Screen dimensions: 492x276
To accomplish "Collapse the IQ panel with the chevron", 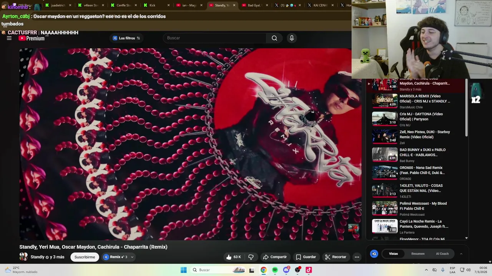I will 461,254.
